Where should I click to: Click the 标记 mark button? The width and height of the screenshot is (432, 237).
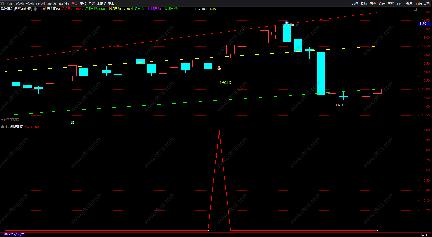[409, 4]
